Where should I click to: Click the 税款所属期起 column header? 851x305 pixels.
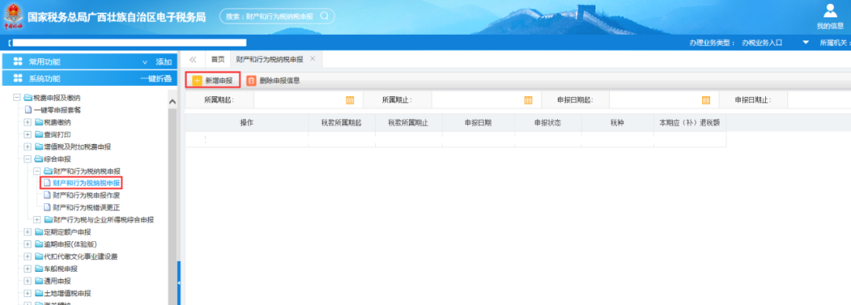pos(341,123)
